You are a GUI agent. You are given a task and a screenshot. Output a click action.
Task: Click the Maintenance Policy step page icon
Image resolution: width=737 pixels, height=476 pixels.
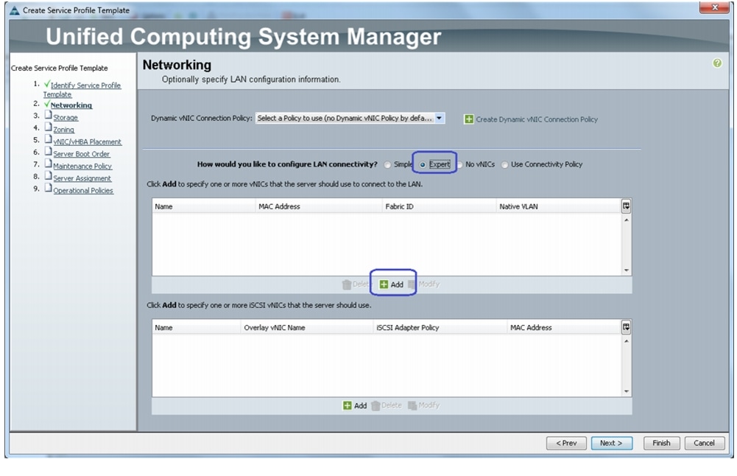pyautogui.click(x=48, y=164)
